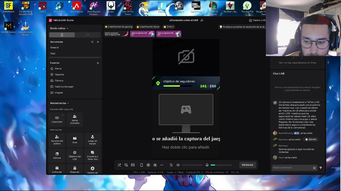Select landscape layout mode
Screen dimensions: 341x191
coord(87,35)
